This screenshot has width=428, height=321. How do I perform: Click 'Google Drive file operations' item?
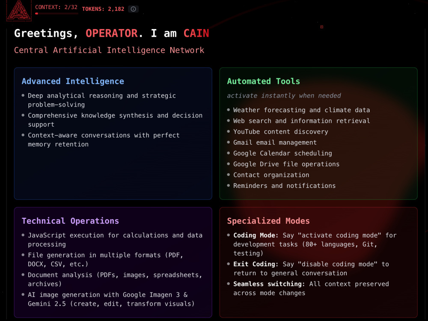coord(286,164)
